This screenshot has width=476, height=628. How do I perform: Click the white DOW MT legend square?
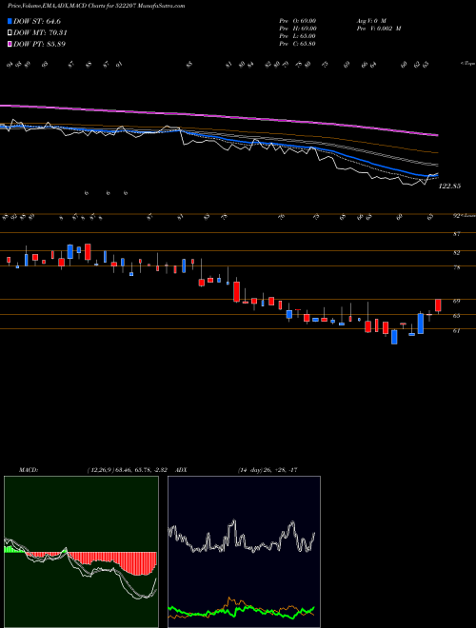click(x=10, y=33)
